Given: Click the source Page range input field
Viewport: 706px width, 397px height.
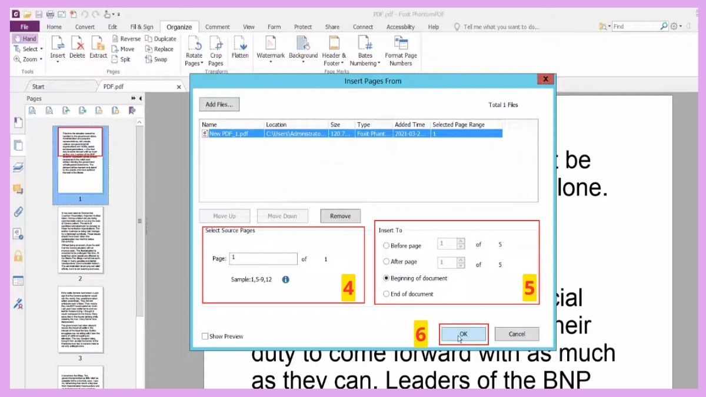Looking at the screenshot, I should (x=264, y=258).
